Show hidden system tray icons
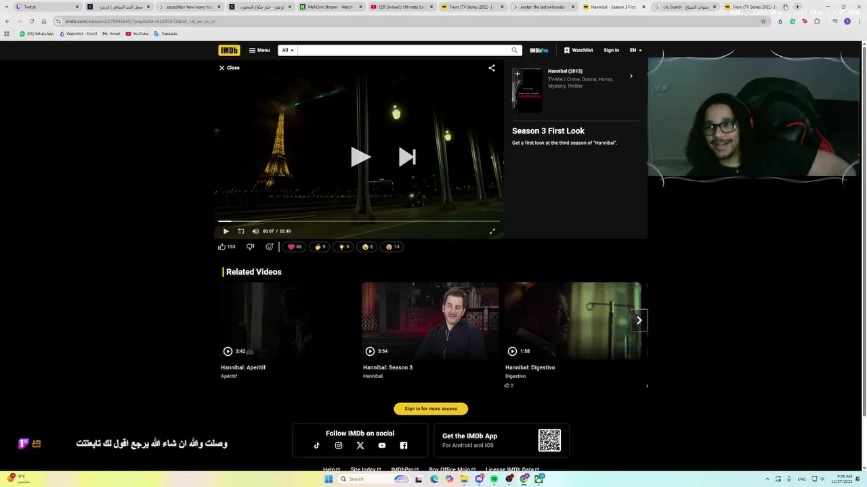The height and width of the screenshot is (487, 867). point(767,479)
